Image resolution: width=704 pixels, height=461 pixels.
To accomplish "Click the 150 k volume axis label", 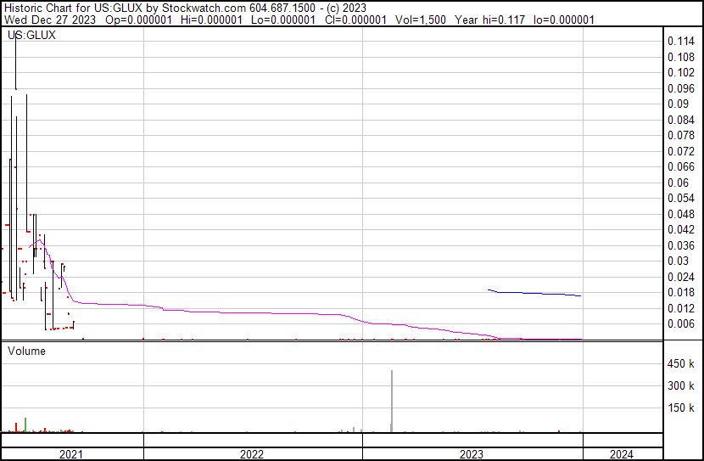I will [682, 408].
